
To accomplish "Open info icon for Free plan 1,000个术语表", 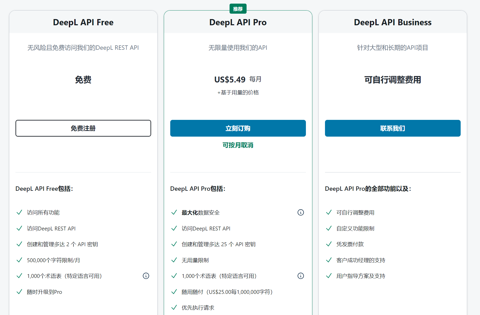I will pyautogui.click(x=146, y=276).
